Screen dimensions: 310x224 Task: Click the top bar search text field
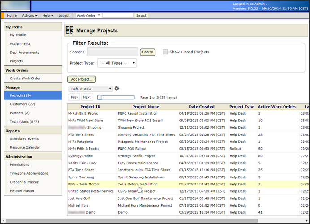118,15
